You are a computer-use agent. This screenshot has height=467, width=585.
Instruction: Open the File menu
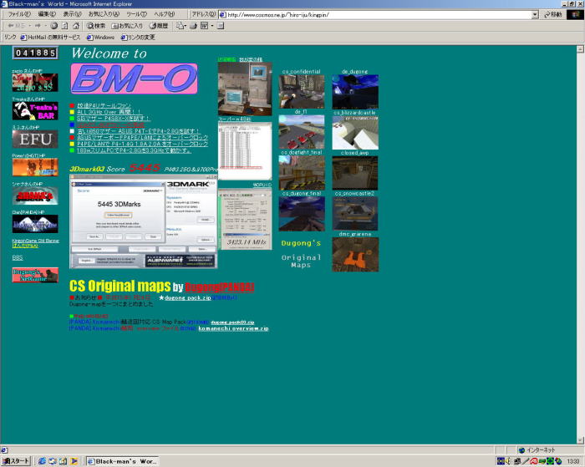tap(19, 15)
